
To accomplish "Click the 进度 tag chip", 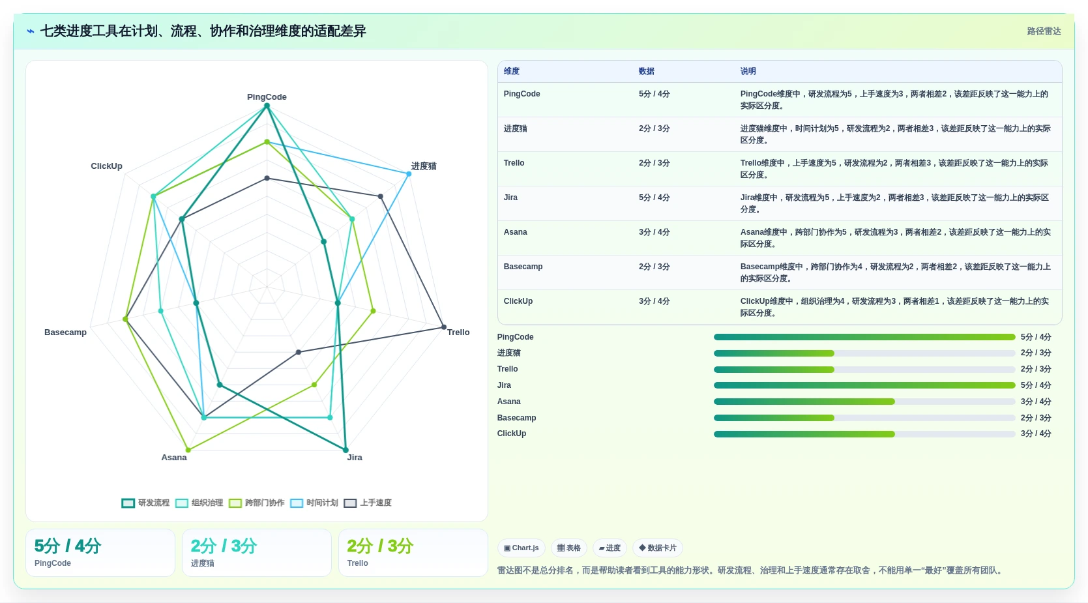I will [610, 548].
